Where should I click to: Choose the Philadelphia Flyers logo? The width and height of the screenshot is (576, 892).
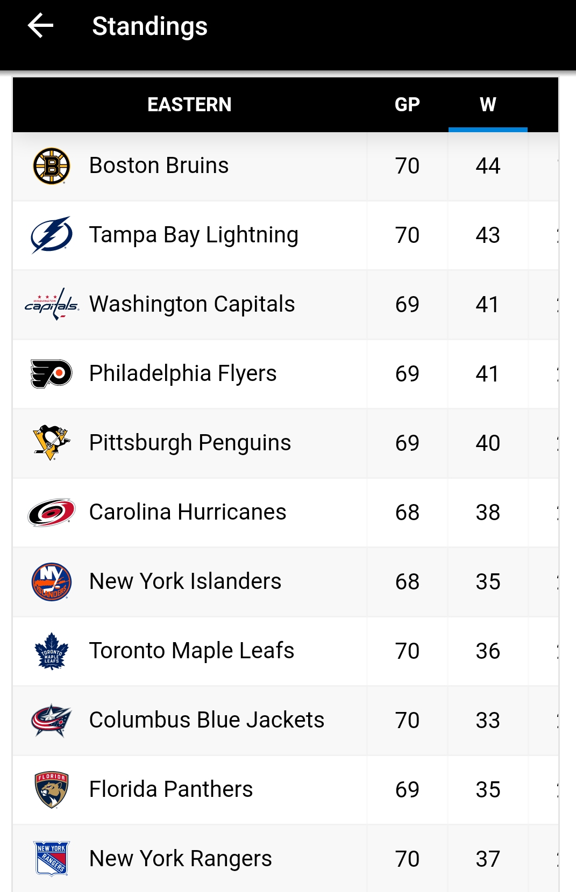tap(52, 373)
